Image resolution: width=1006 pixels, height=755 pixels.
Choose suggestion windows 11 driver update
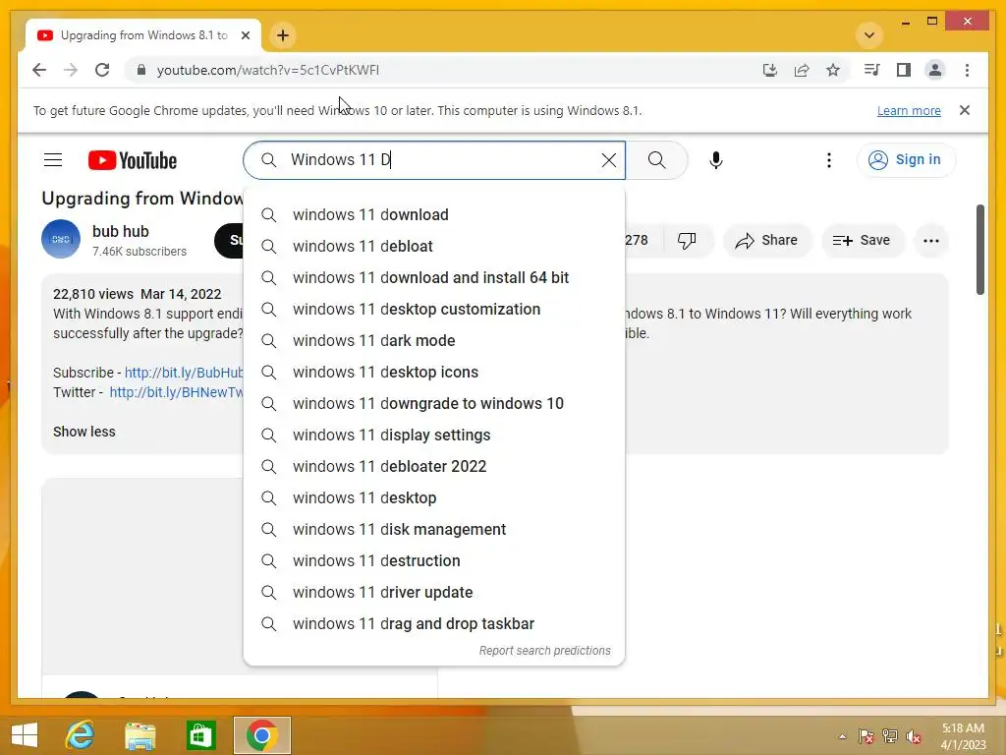pyautogui.click(x=434, y=592)
